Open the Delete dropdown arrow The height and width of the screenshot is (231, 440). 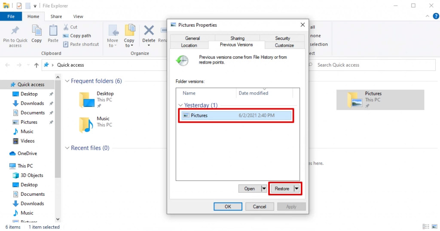click(149, 46)
